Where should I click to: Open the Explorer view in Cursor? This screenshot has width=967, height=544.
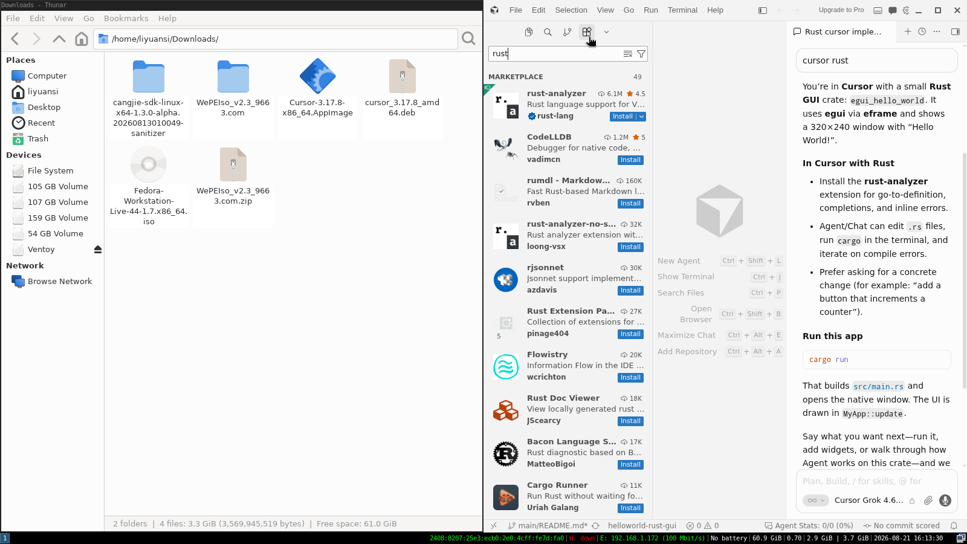coord(529,32)
